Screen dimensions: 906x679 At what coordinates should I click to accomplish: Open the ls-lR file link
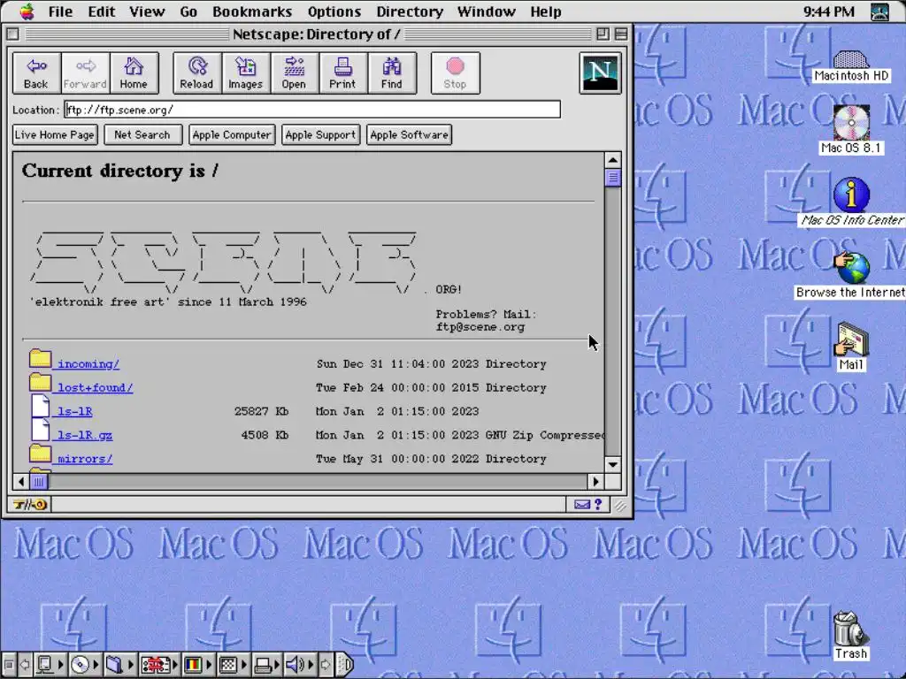point(75,411)
